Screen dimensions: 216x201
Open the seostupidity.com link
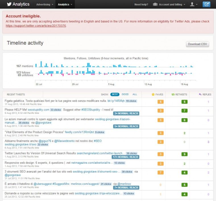coord(38,110)
